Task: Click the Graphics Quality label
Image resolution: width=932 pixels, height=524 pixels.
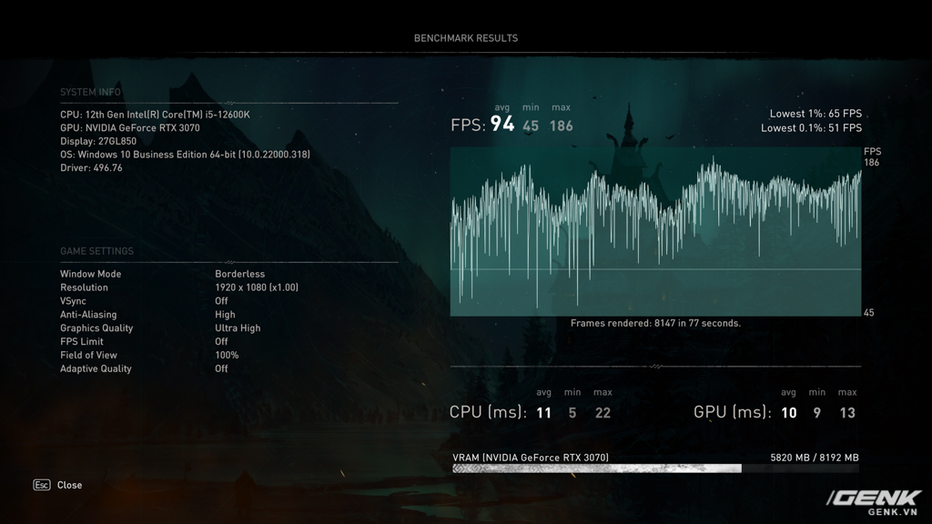Action: [96, 327]
